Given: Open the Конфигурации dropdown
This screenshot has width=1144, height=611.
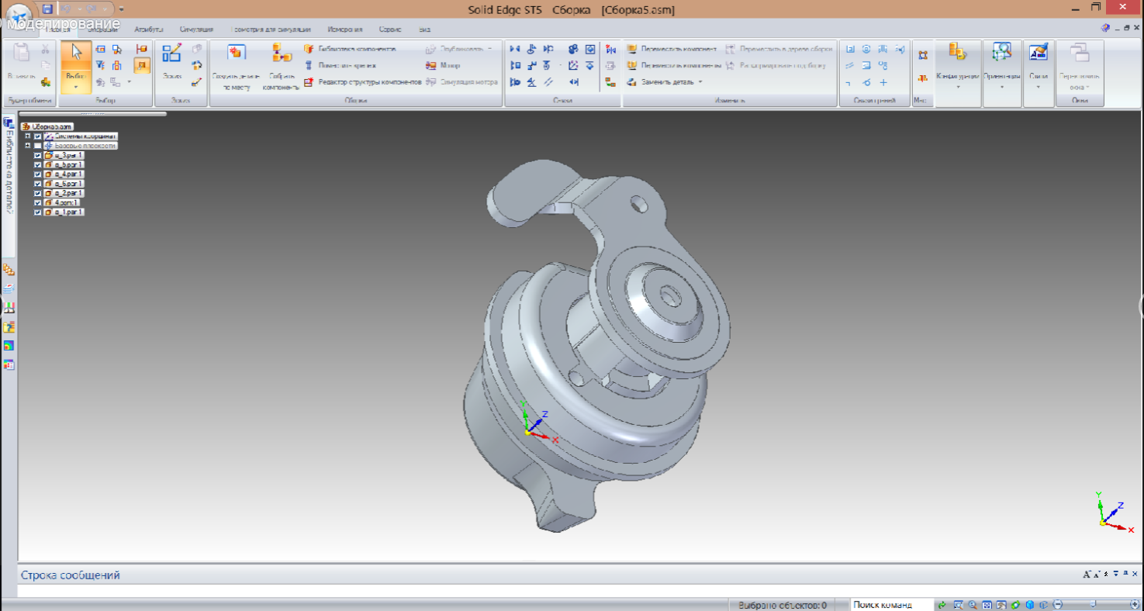Looking at the screenshot, I should 958,87.
